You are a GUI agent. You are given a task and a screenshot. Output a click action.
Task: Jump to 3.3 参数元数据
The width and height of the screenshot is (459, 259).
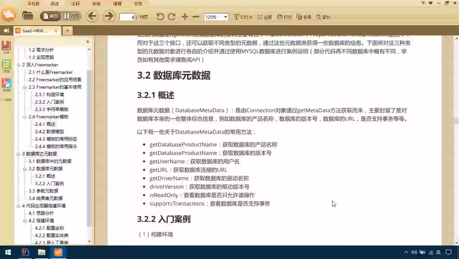coord(43,191)
